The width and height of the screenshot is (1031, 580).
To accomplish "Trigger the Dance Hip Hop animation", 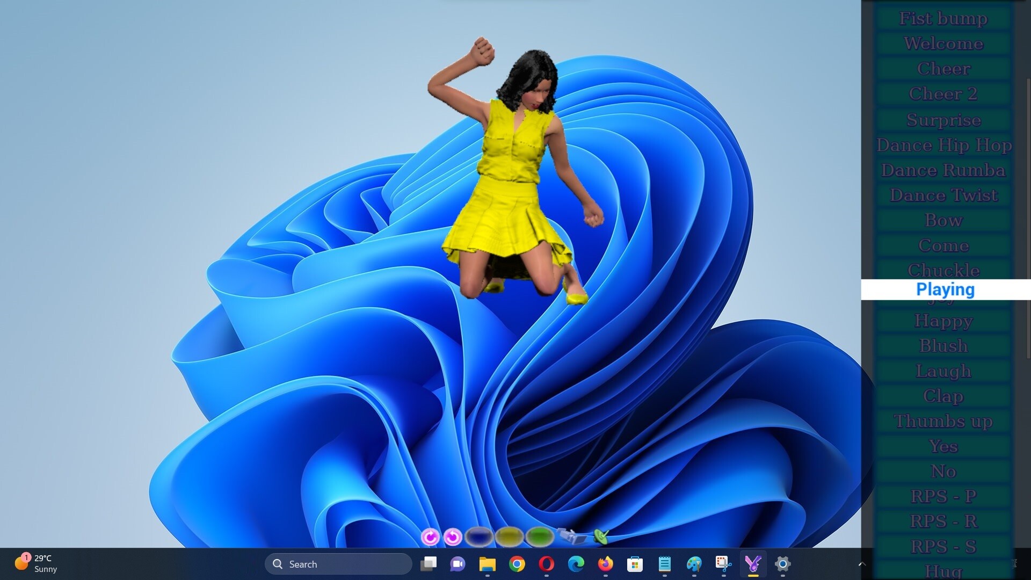I will (943, 145).
